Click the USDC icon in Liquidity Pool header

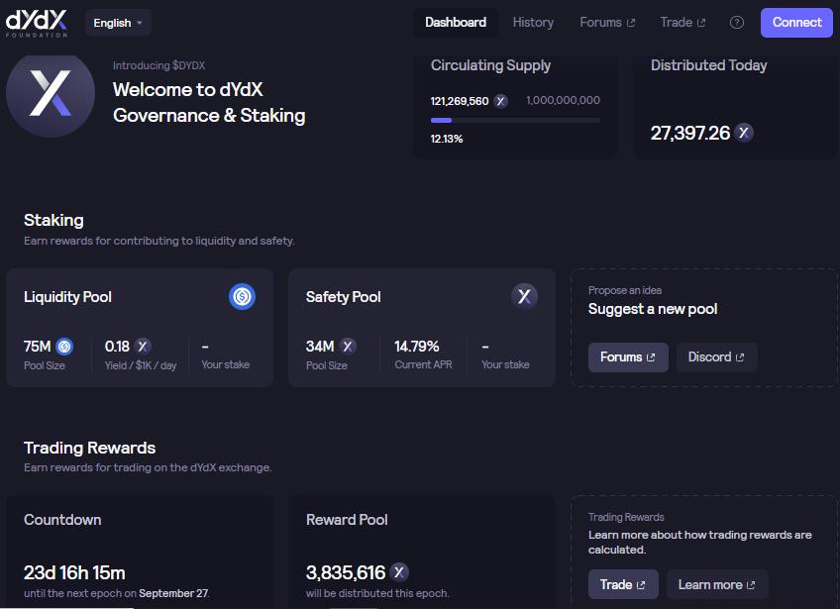pos(242,296)
